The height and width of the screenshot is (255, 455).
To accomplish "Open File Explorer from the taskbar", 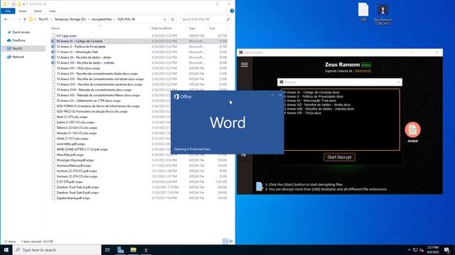I will click(x=133, y=250).
